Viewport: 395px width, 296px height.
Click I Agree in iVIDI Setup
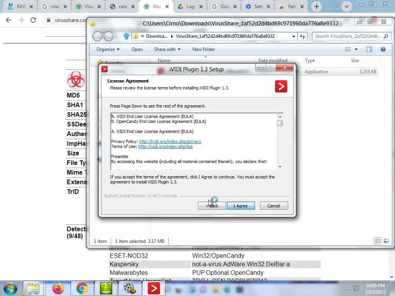[x=241, y=206]
